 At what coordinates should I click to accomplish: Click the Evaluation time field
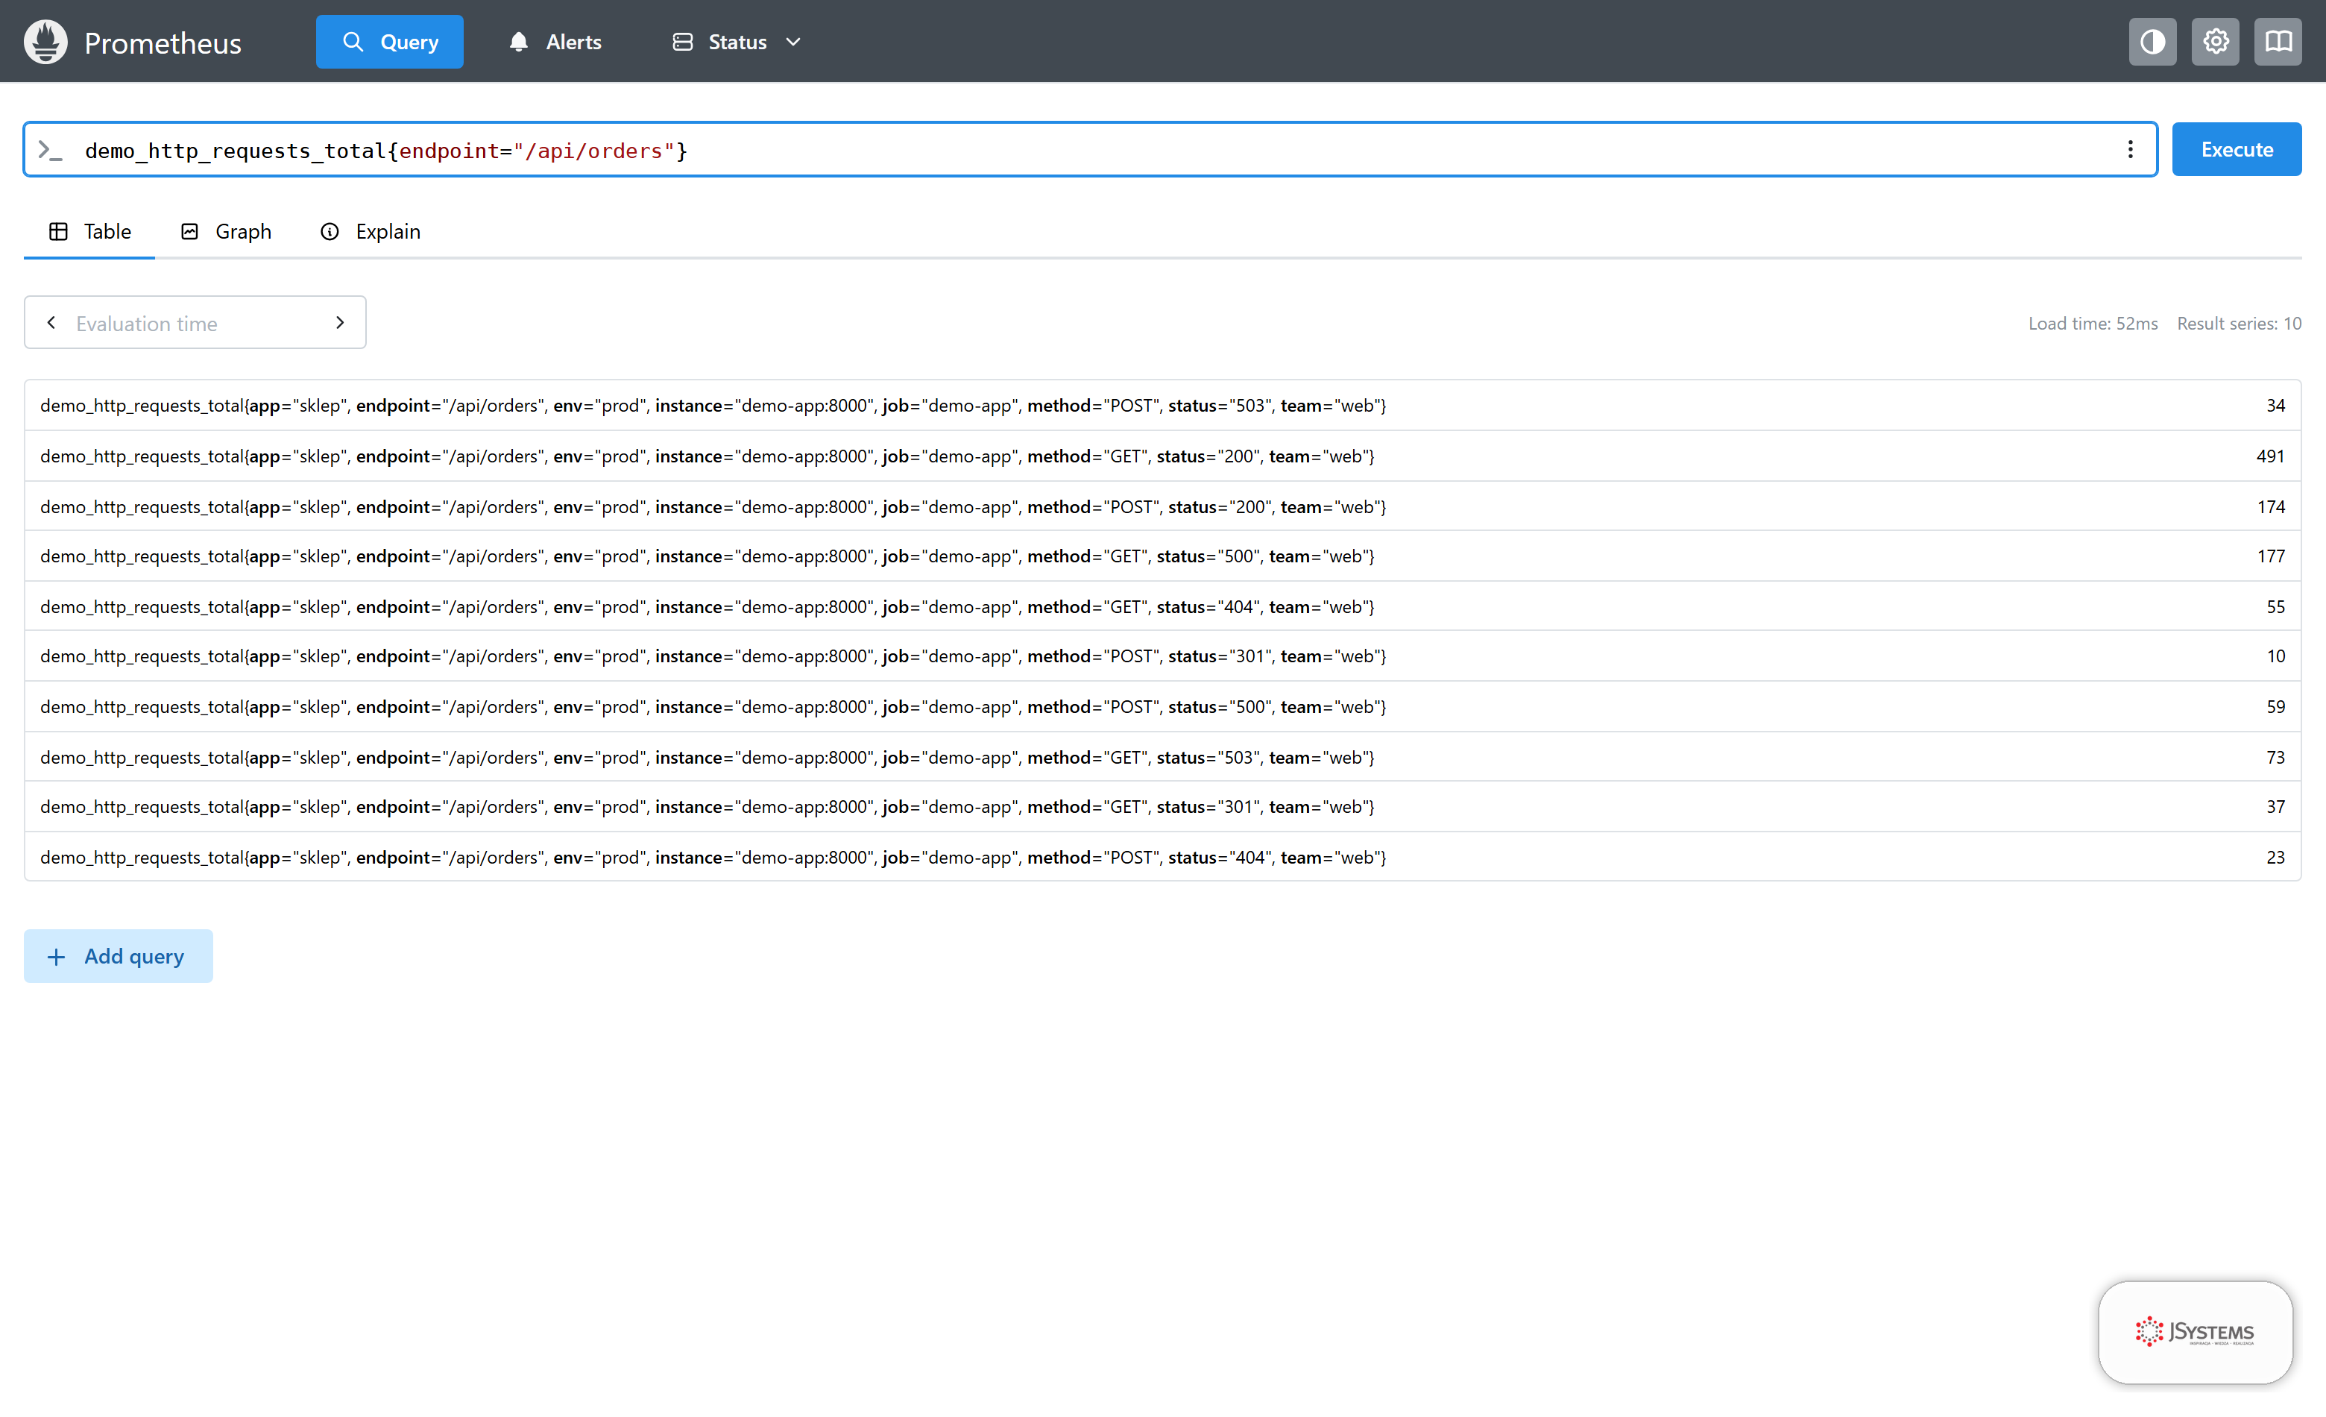(195, 323)
